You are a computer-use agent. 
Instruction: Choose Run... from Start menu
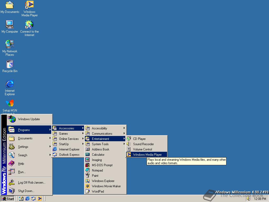[29, 172]
